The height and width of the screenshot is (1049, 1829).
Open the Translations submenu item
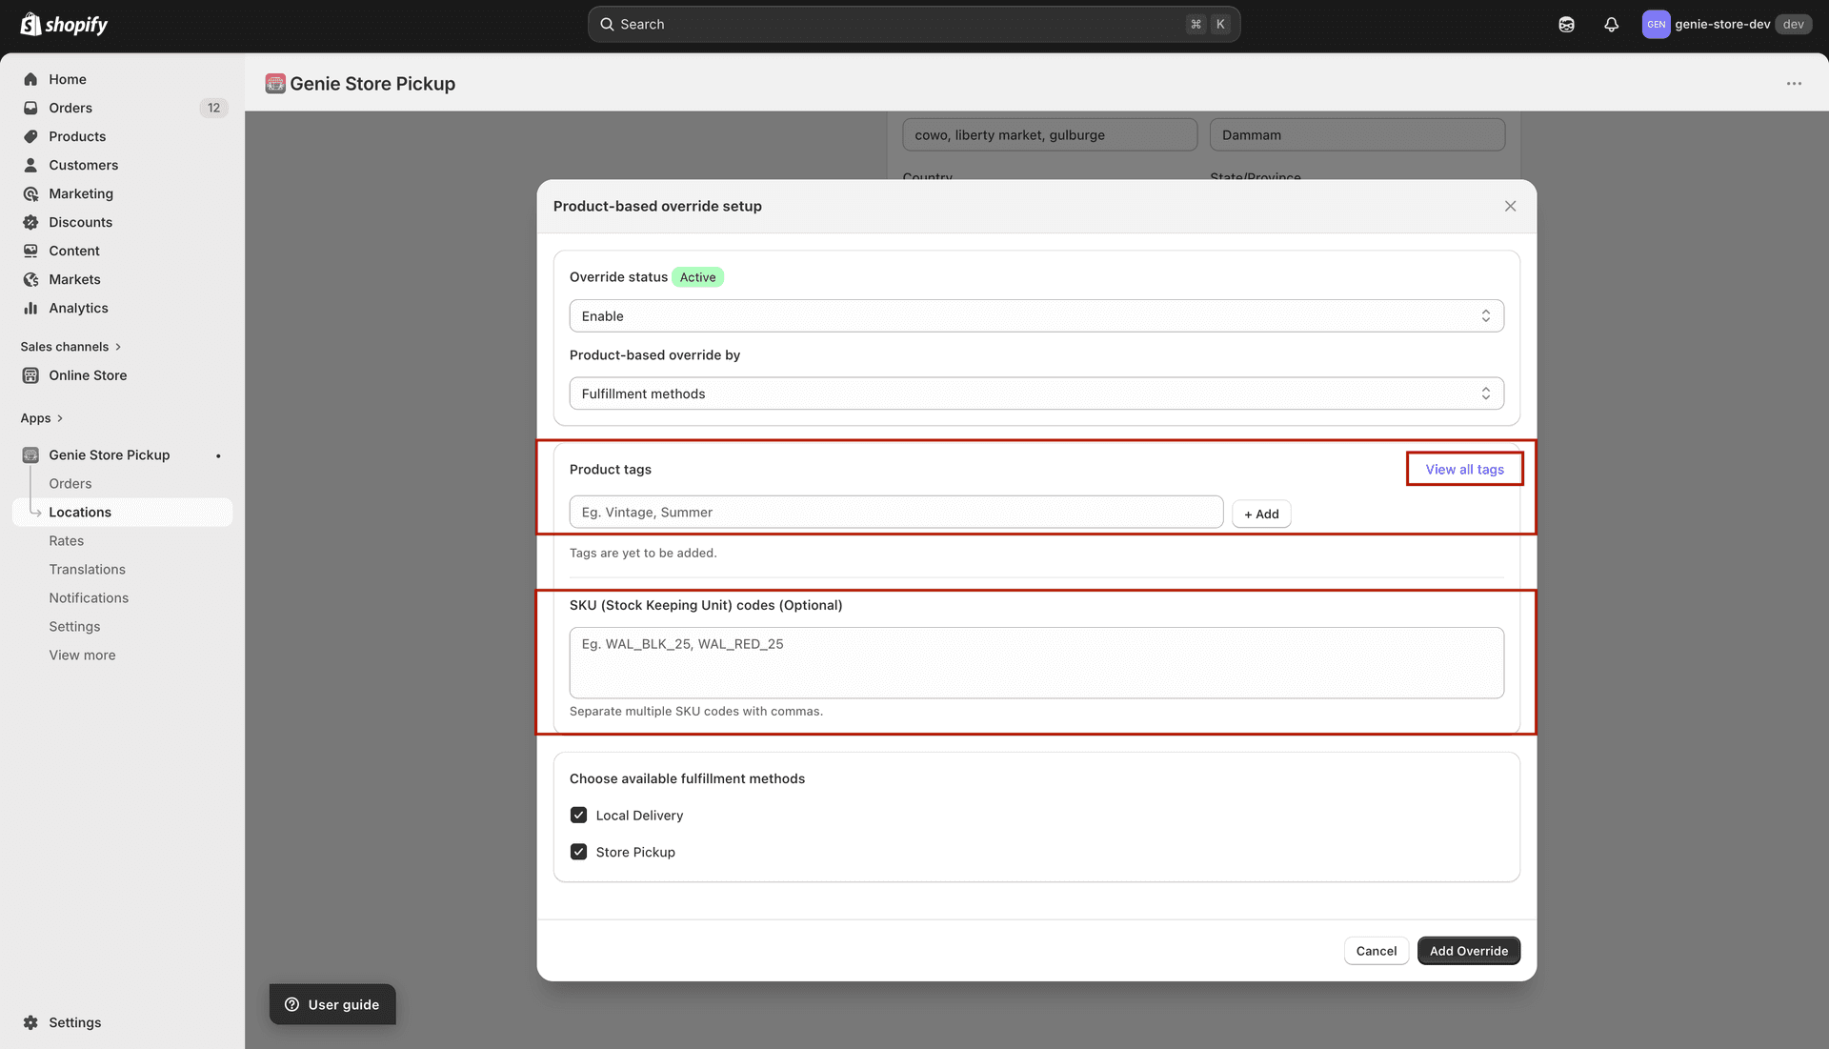click(x=88, y=570)
